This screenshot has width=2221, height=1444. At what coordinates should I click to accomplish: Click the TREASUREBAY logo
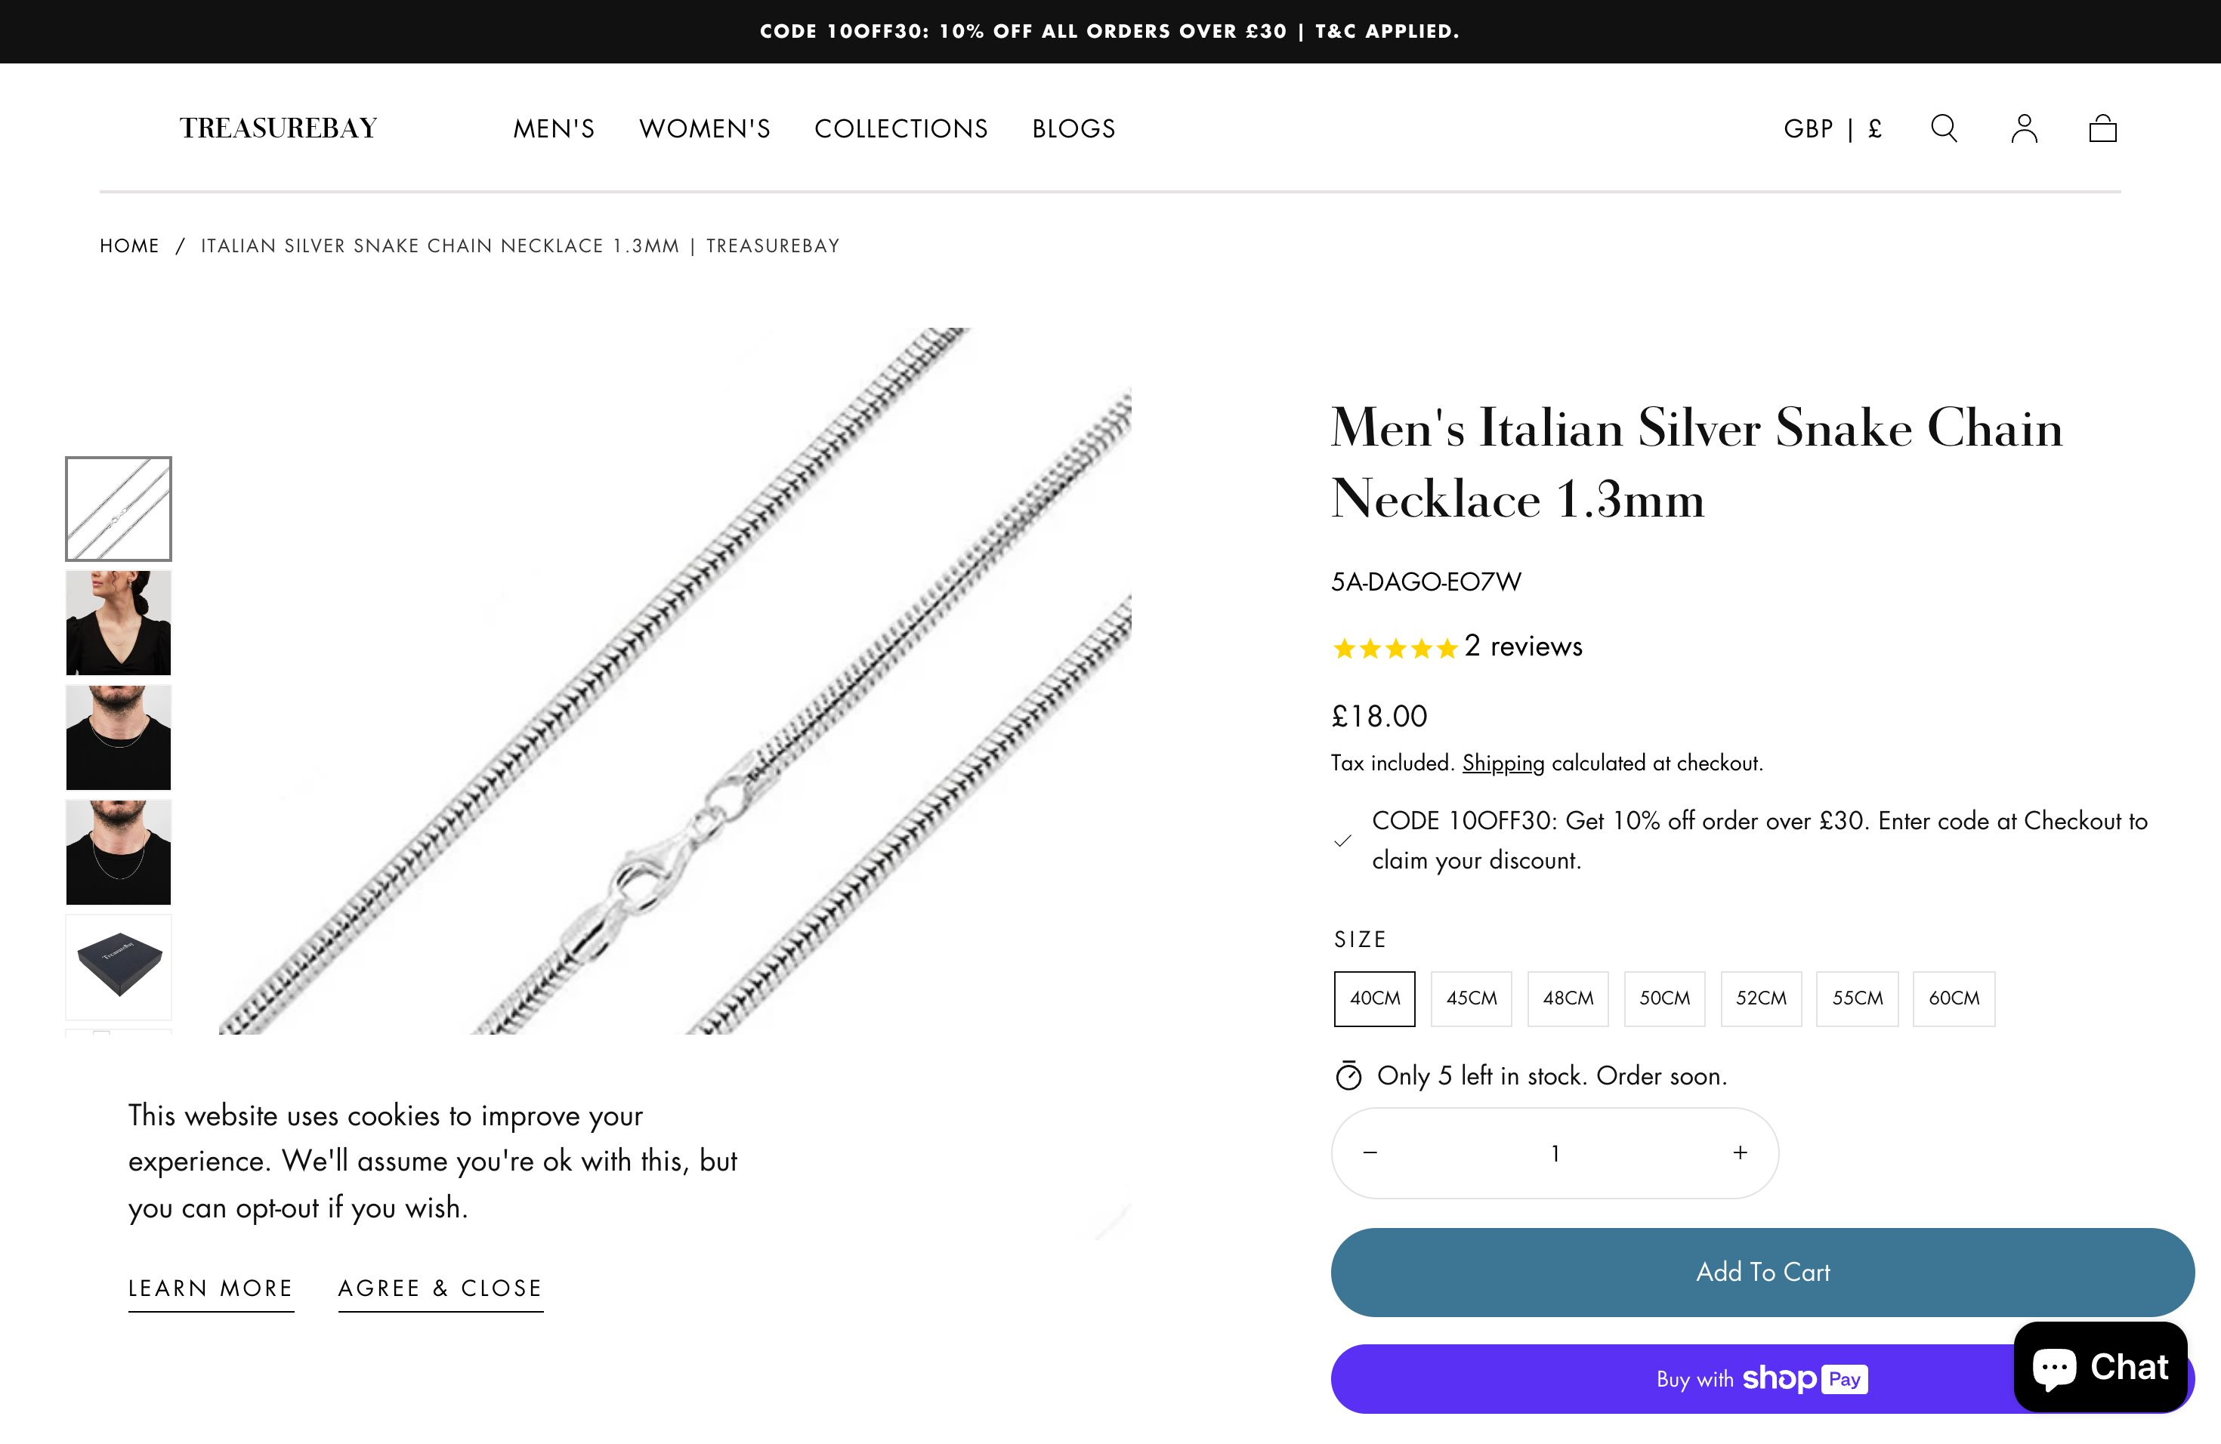278,128
